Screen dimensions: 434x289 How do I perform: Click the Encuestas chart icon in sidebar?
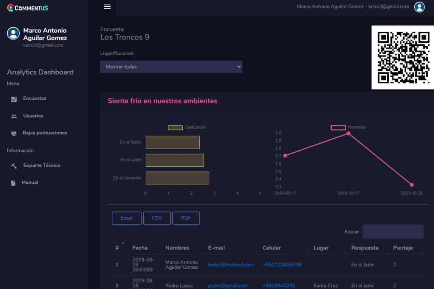(14, 99)
